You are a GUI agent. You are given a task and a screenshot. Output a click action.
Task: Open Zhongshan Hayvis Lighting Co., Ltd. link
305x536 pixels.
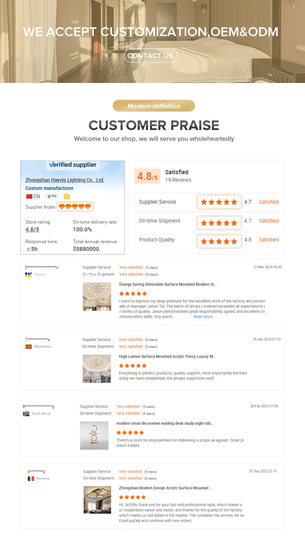click(65, 180)
